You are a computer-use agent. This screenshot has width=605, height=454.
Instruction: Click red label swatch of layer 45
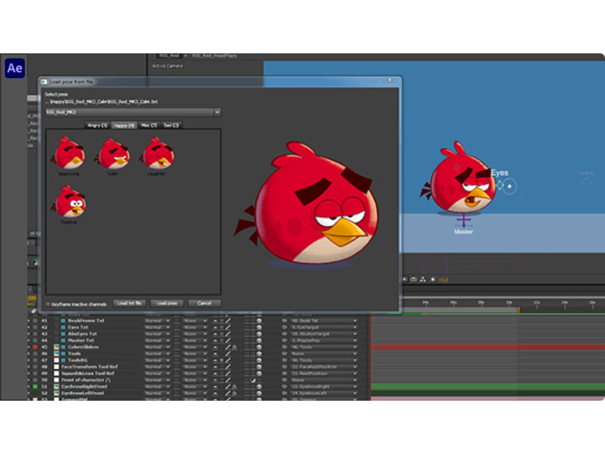click(x=35, y=347)
